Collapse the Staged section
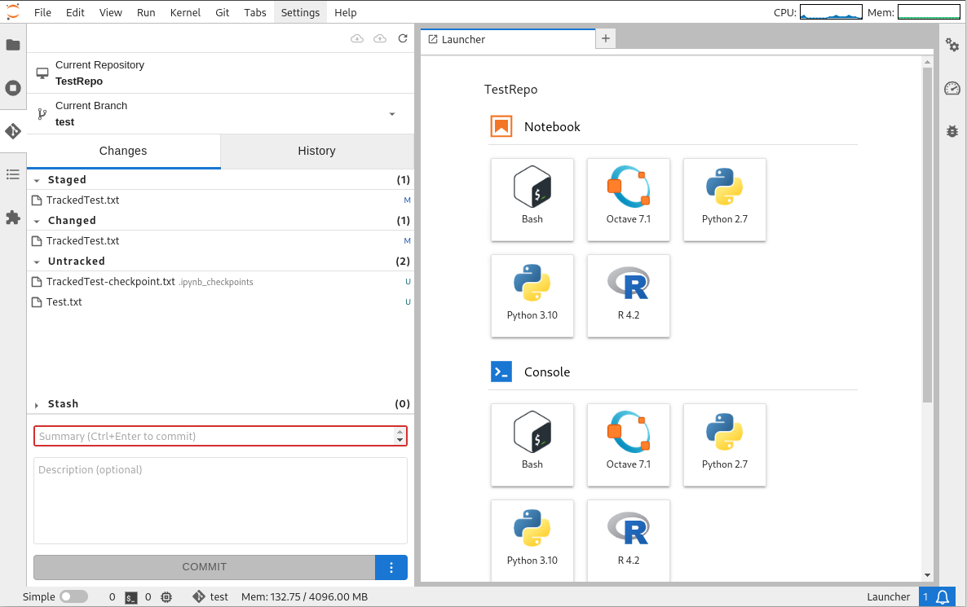 click(37, 181)
